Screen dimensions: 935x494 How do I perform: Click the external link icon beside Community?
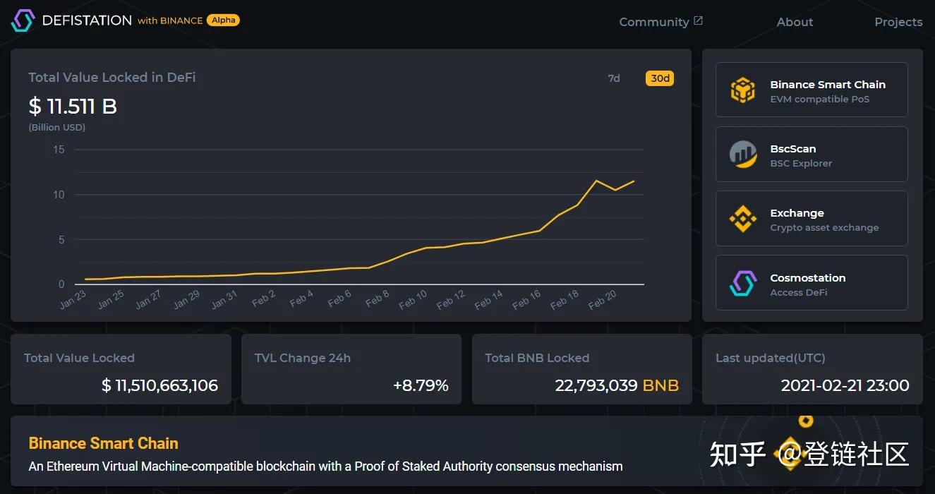coord(699,21)
